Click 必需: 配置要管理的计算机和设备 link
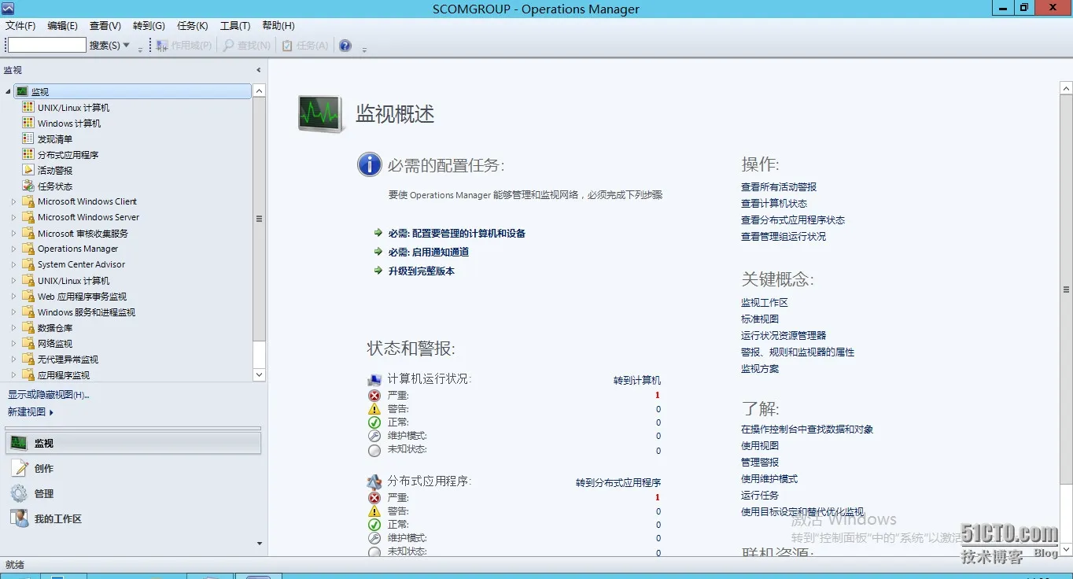Viewport: 1073px width, 579px height. 457,233
